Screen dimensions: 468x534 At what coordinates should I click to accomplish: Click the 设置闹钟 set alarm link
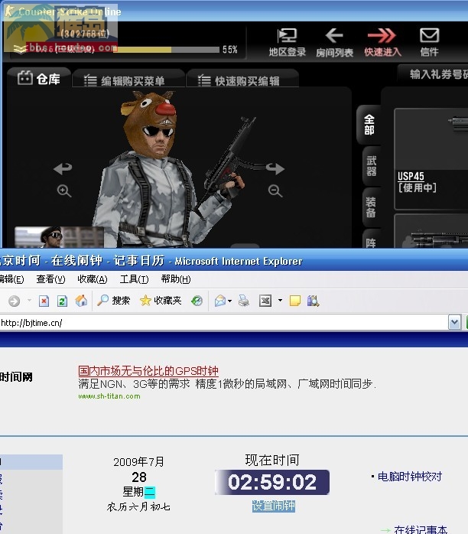tap(274, 506)
